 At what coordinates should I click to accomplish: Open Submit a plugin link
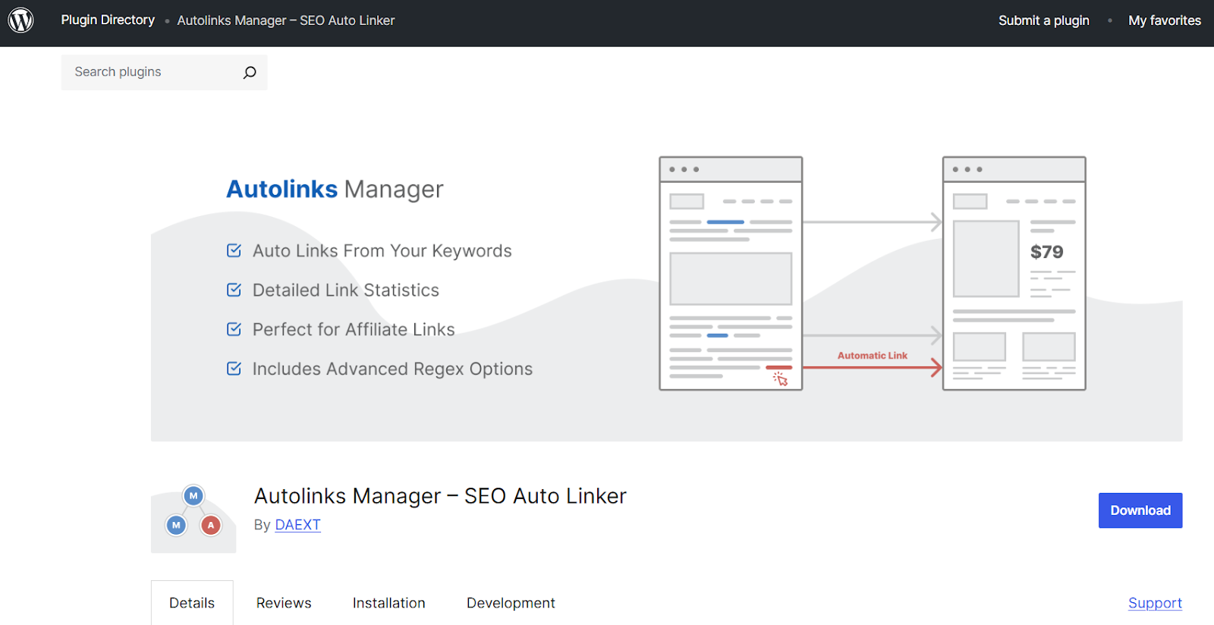coord(1043,20)
